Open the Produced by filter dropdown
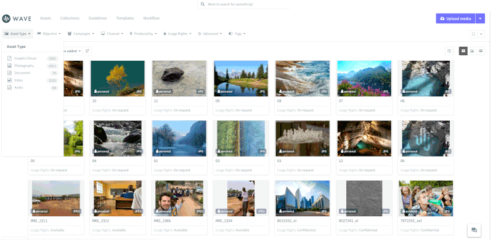493x242 pixels. [x=144, y=34]
